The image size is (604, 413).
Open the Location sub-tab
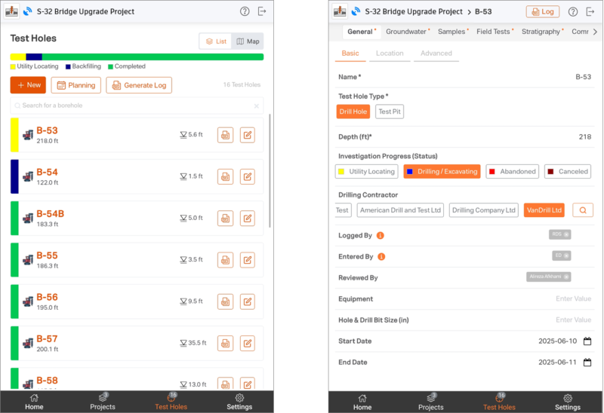(390, 54)
